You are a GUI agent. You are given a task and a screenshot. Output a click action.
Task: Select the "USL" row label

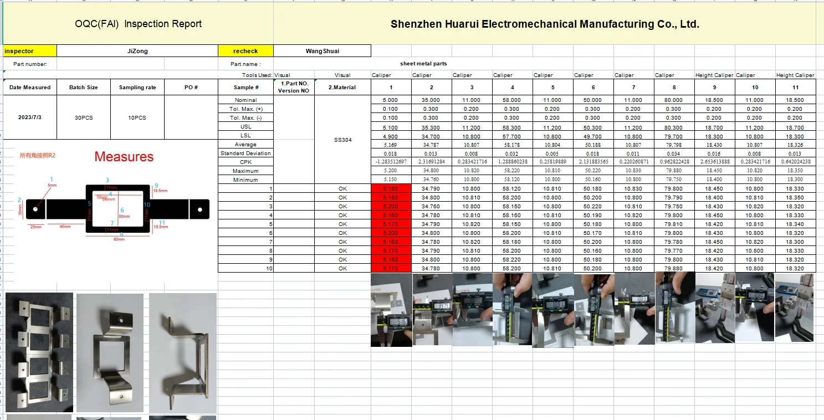(245, 127)
